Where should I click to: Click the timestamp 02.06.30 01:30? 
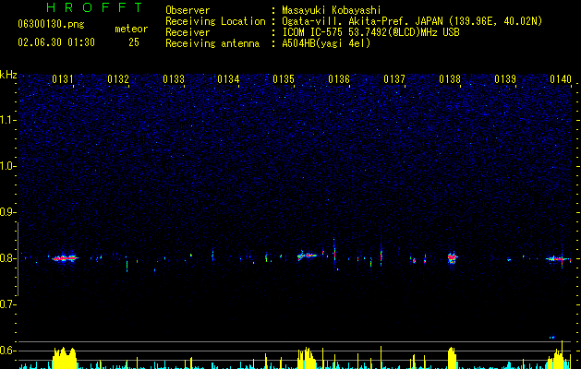tap(56, 42)
